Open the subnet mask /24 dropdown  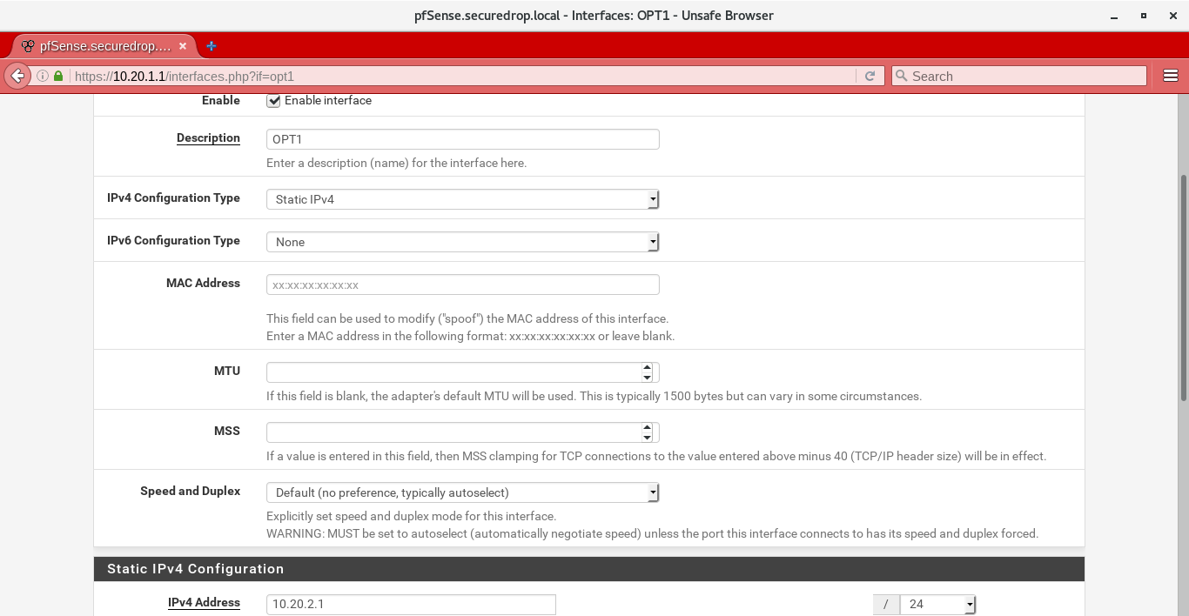click(938, 604)
